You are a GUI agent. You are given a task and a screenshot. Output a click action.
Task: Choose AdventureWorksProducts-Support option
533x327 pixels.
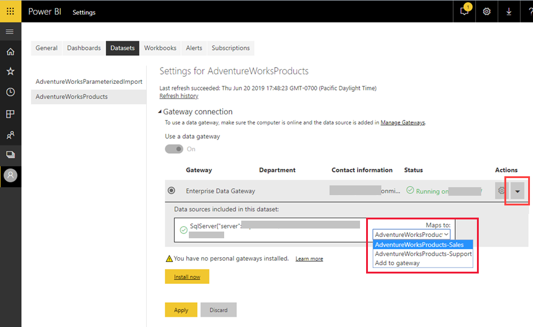423,253
